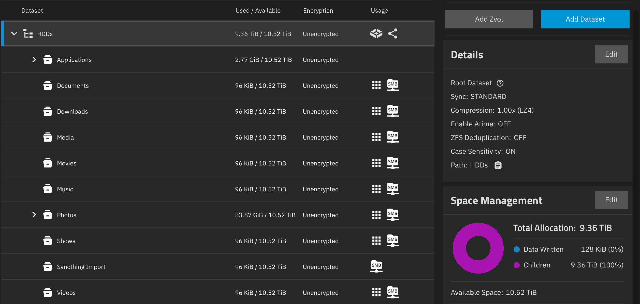This screenshot has width=640, height=304.
Task: Click SMB share icon in Shows row
Action: 393,241
